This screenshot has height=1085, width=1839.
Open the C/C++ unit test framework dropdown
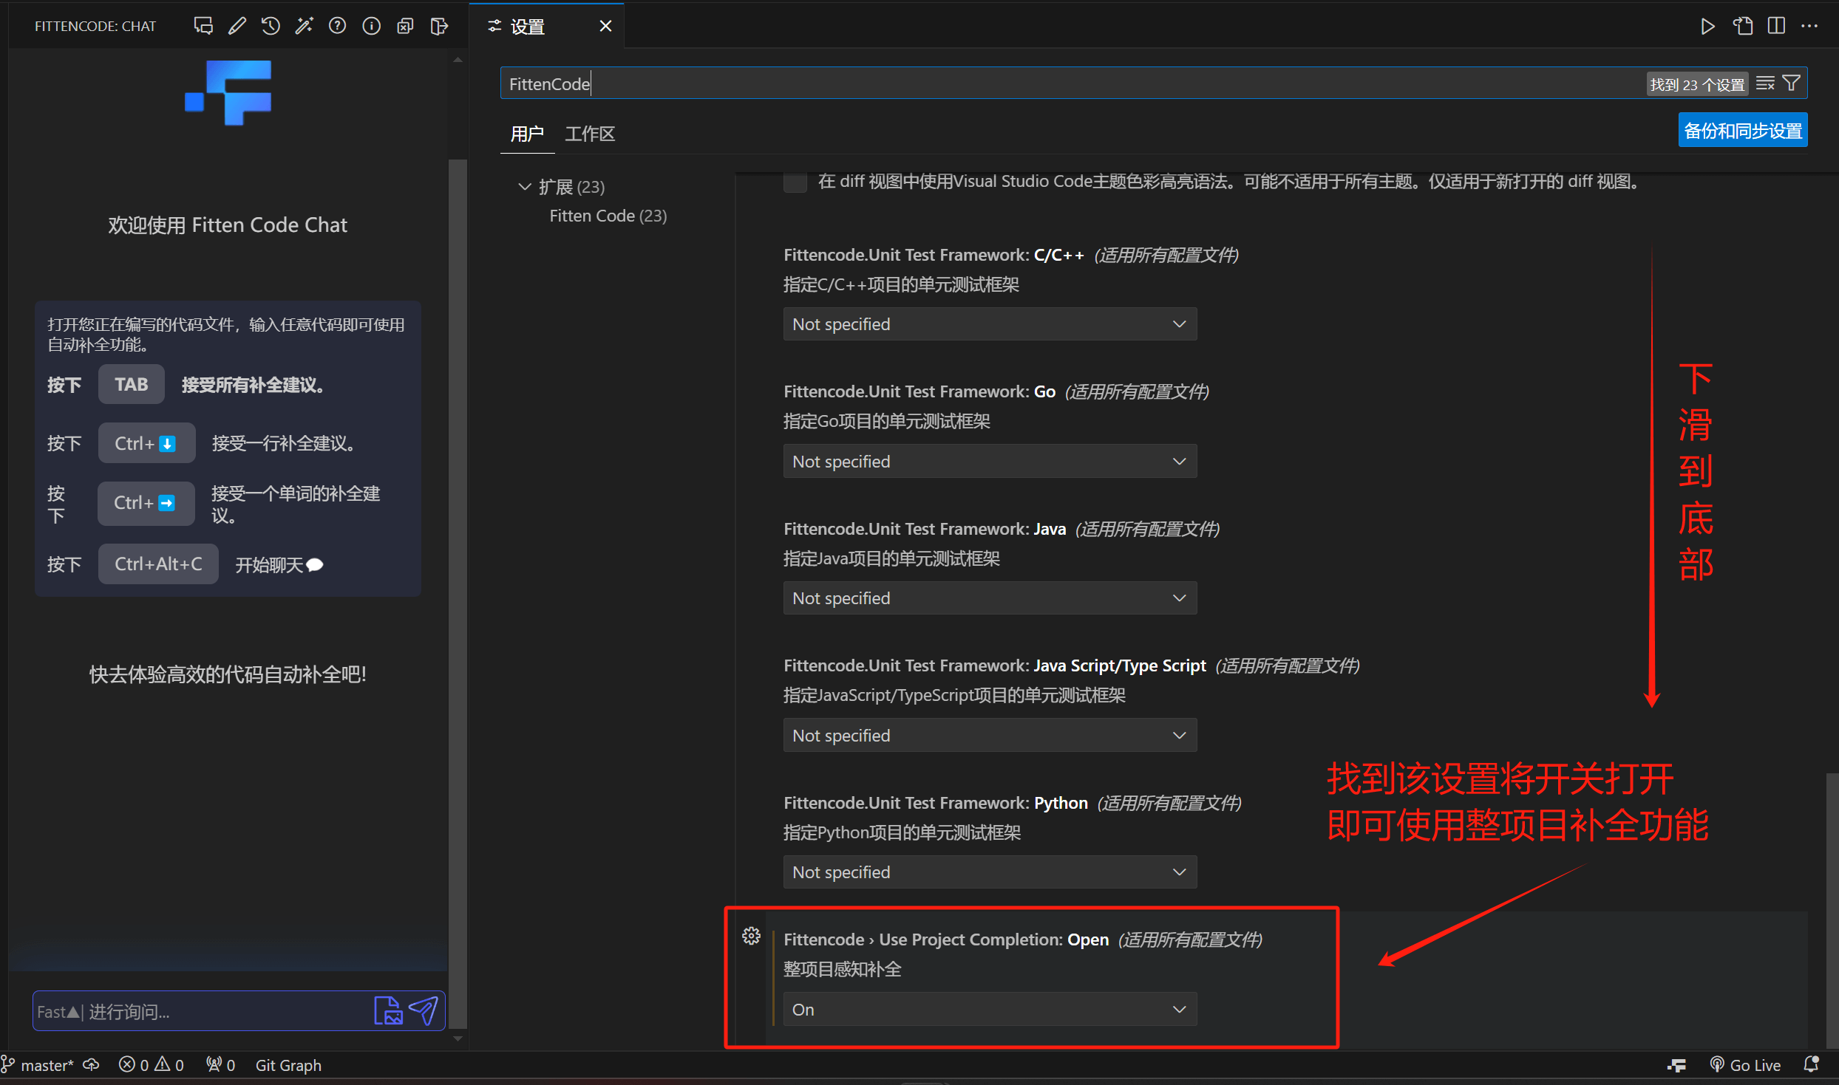pos(989,324)
